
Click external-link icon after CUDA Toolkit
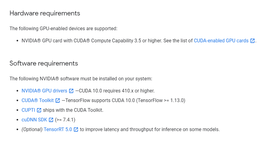pos(58,101)
